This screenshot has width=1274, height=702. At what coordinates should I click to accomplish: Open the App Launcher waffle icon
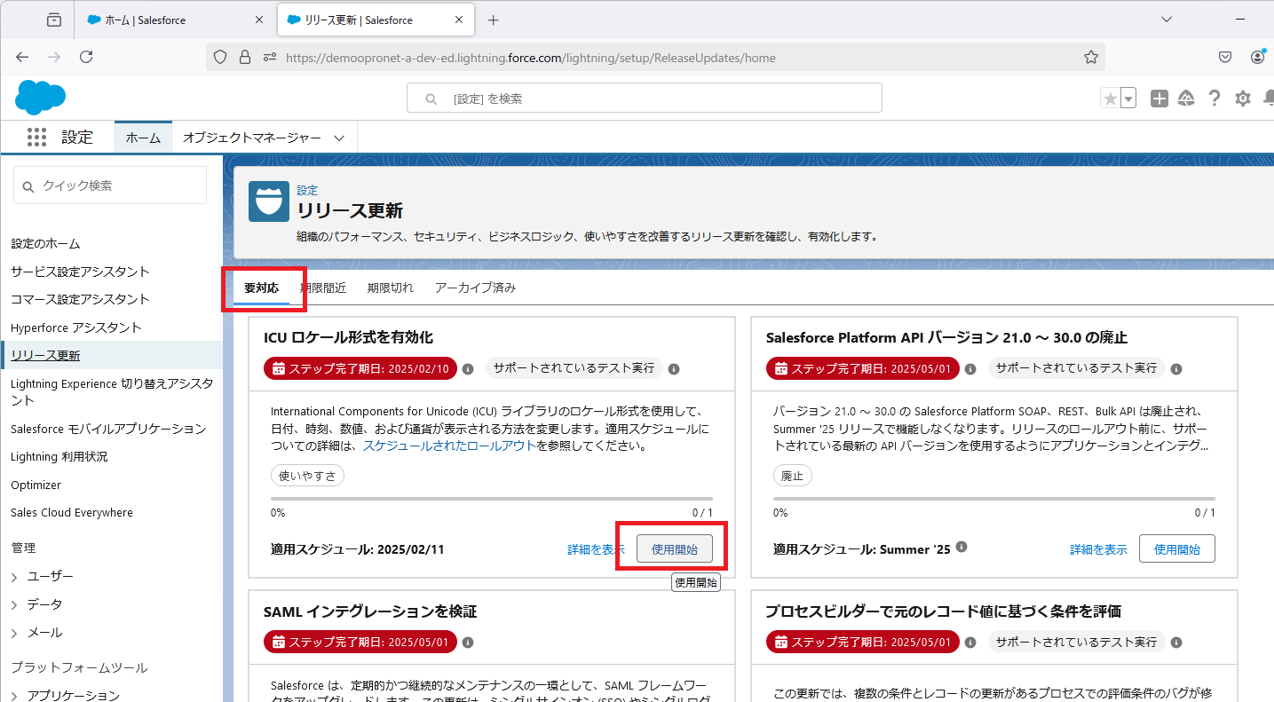(x=36, y=137)
